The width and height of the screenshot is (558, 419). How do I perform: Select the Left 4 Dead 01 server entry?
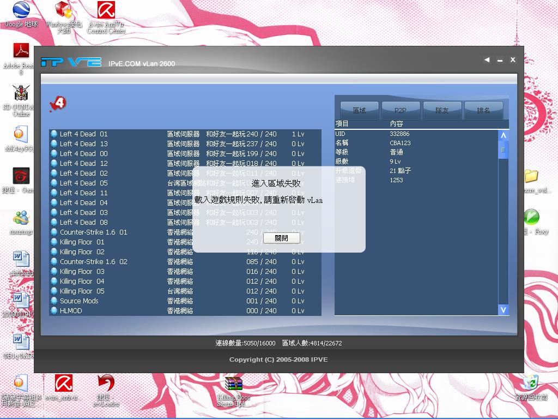[82, 134]
